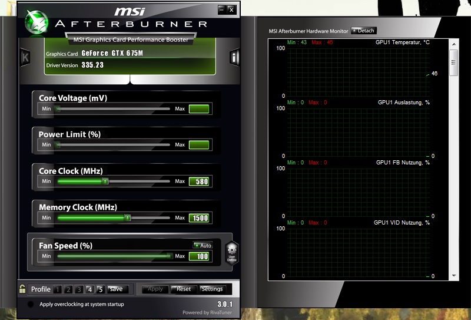Click the Power Limit slider handle
The width and height of the screenshot is (471, 320).
coord(57,145)
